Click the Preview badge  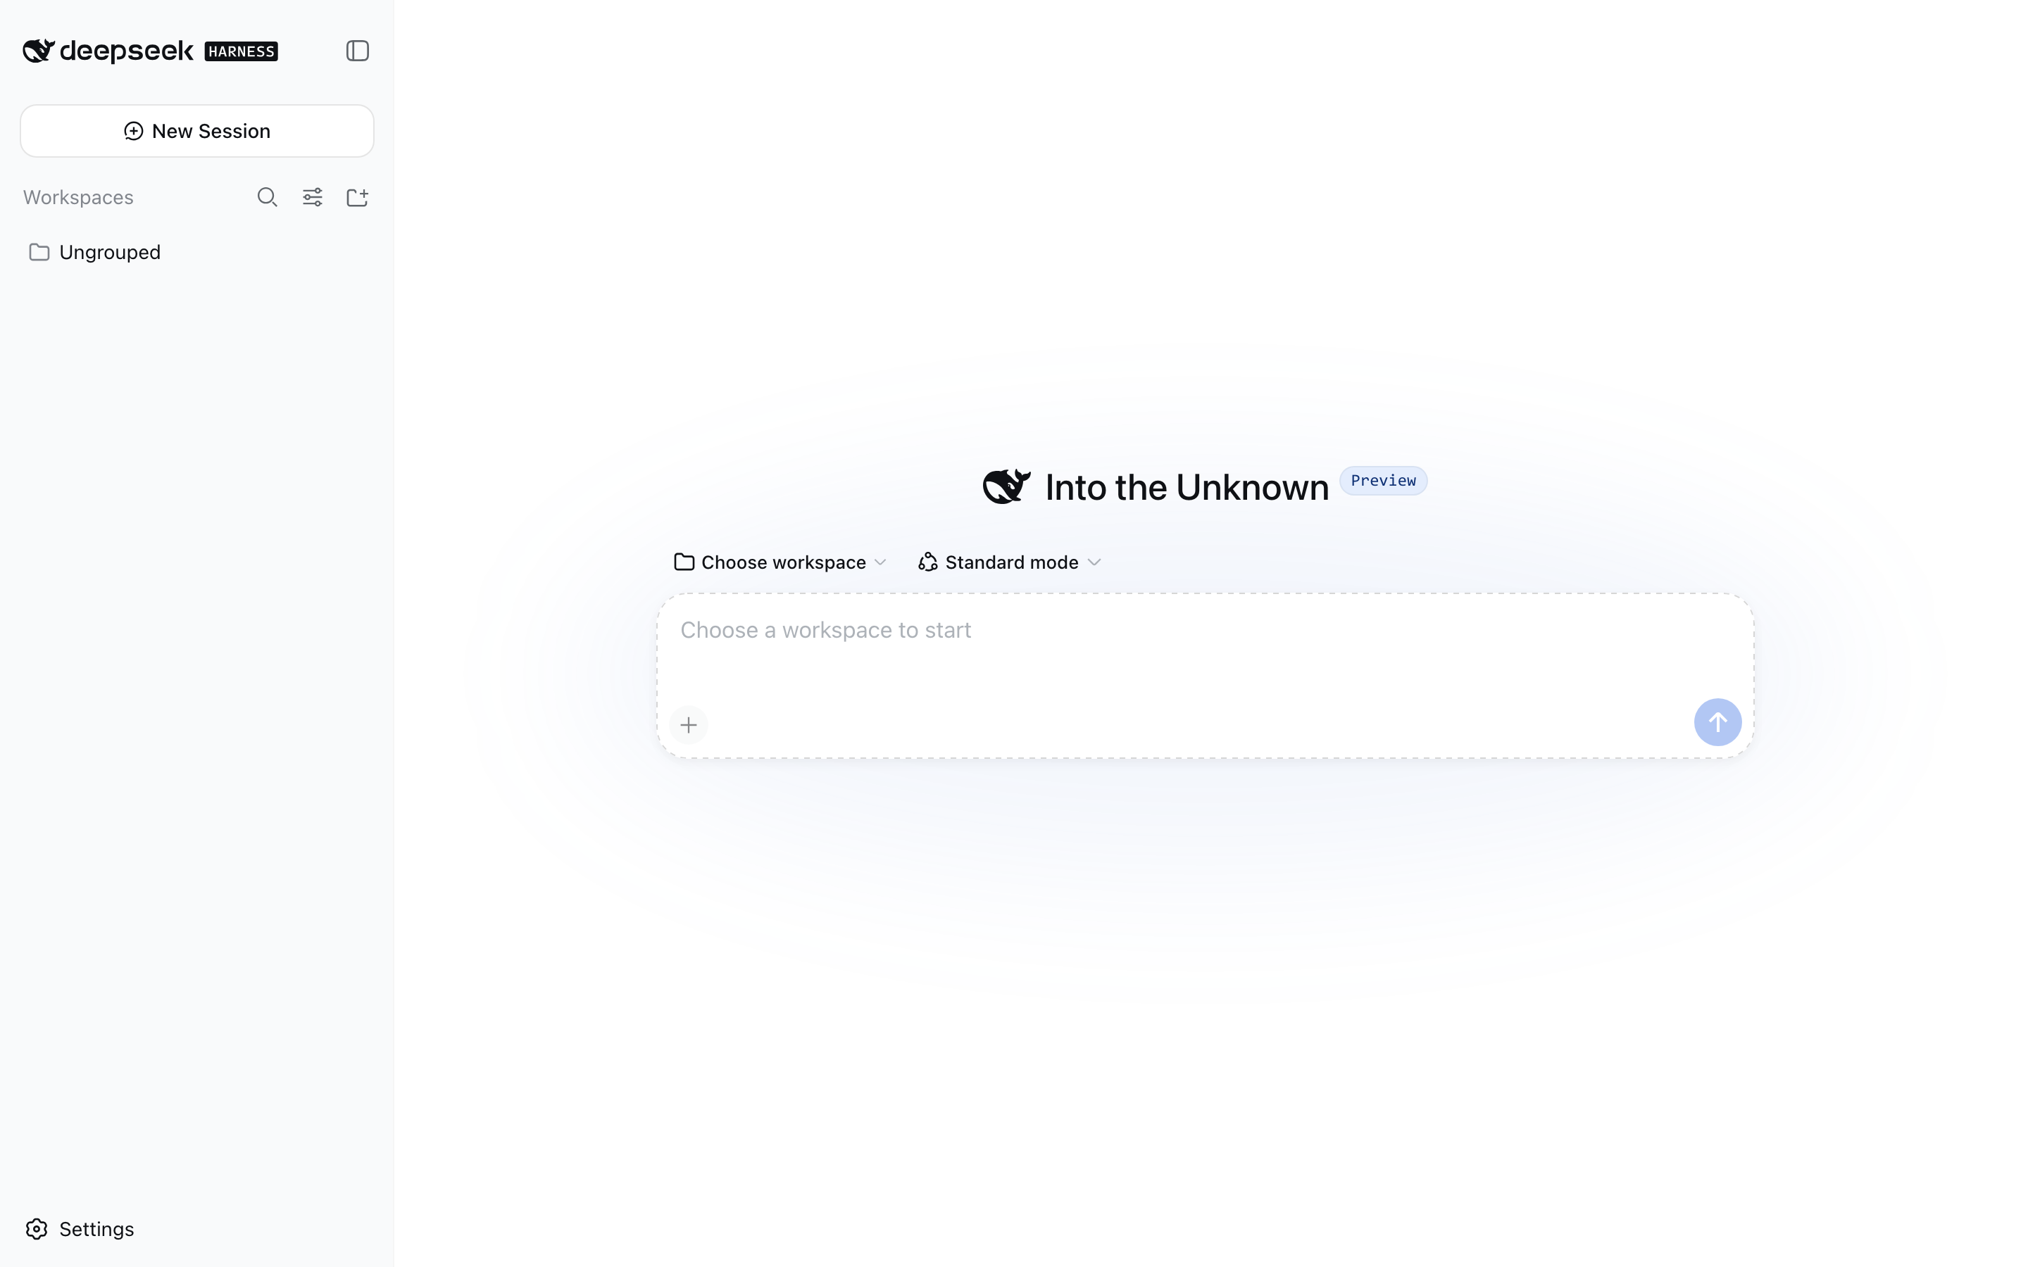(1384, 481)
